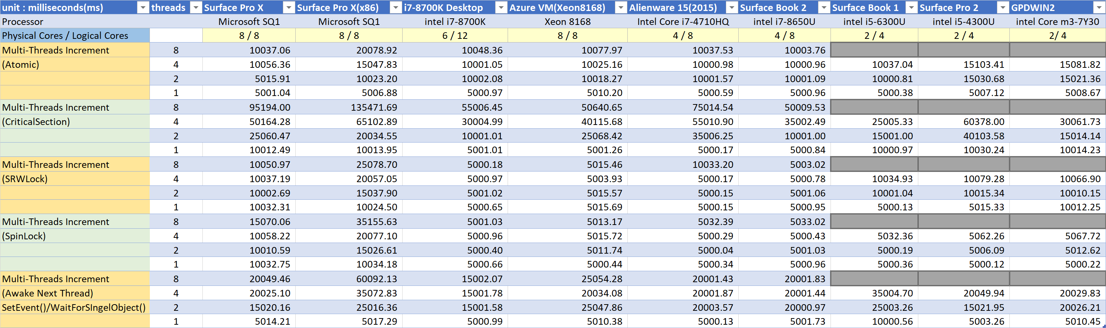Click the SetEvent()/WaitForSIngelObject() cell
The height and width of the screenshot is (328, 1106).
click(75, 307)
